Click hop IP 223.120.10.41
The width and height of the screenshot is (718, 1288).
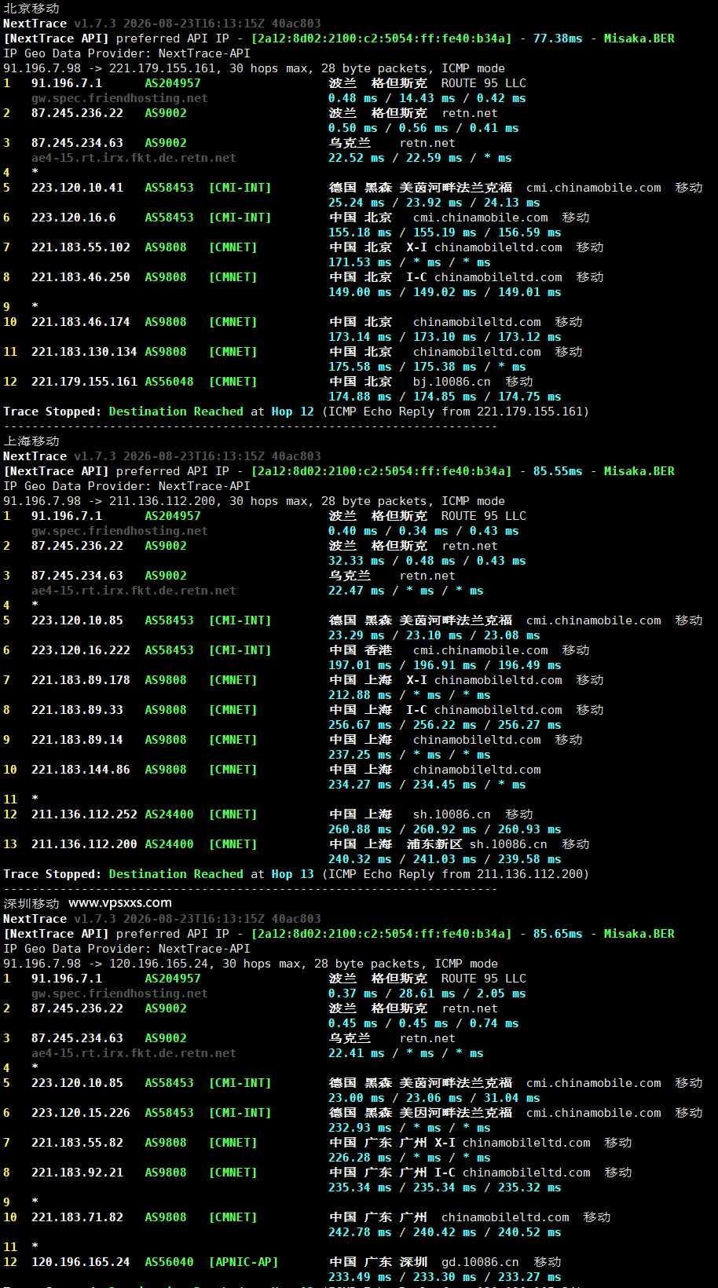tap(77, 187)
